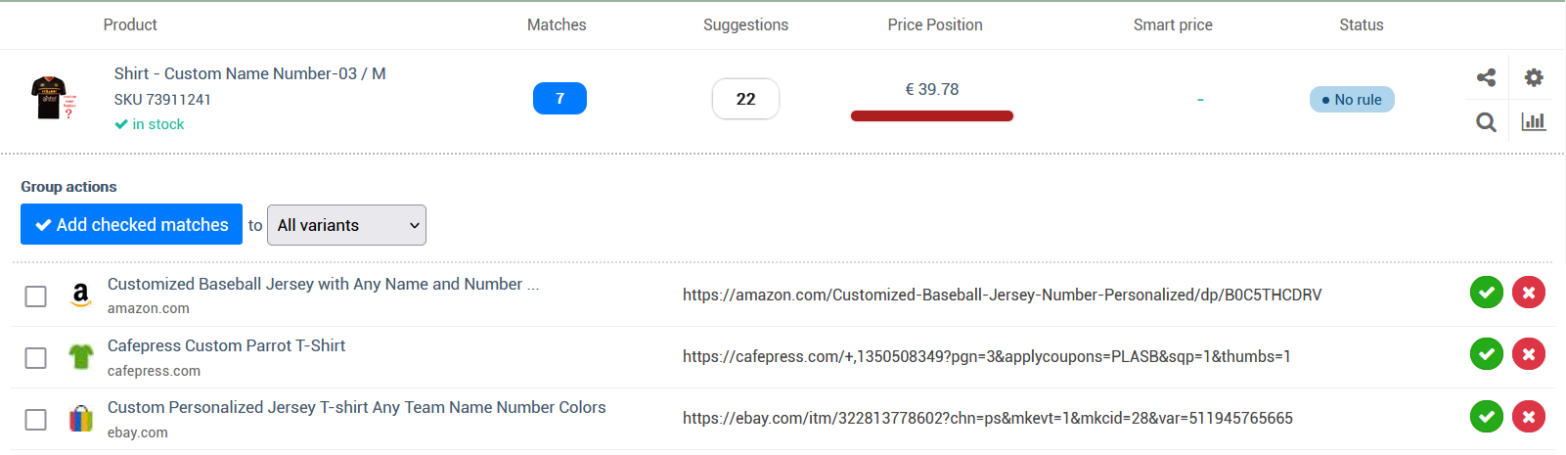The image size is (1566, 455).
Task: Open the bar chart statistics icon
Action: pyautogui.click(x=1534, y=121)
